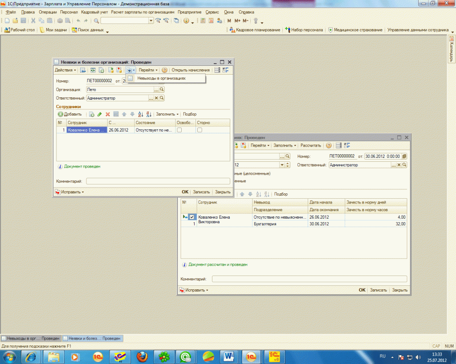Click into the Комментарий field of Неявки window
Image resolution: width=456 pixels, height=364 pixels.
[158, 181]
